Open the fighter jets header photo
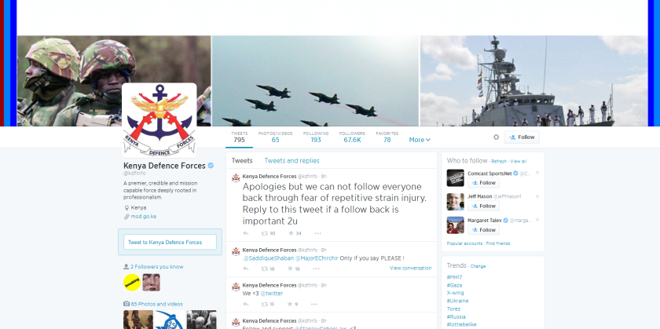This screenshot has height=329, width=660. point(315,81)
